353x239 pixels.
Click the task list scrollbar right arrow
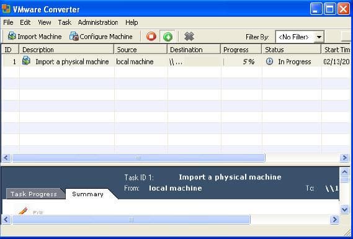click(344, 158)
